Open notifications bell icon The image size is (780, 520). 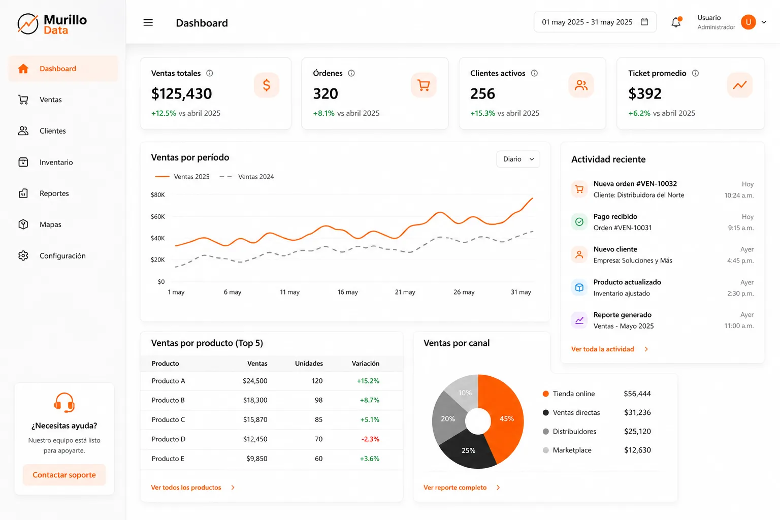tap(676, 22)
